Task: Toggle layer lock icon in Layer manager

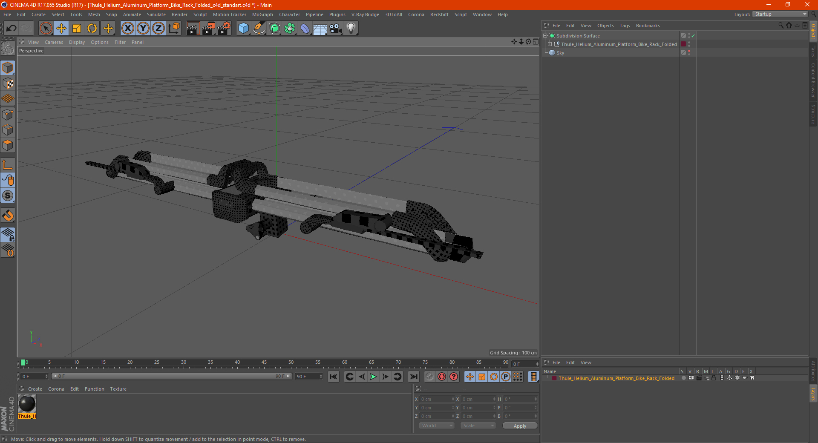Action: tap(714, 378)
